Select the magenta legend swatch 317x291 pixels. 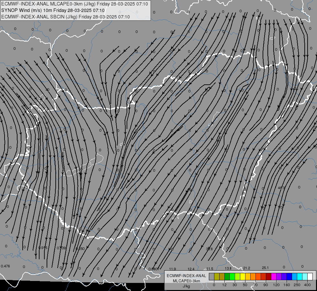(x=274, y=276)
